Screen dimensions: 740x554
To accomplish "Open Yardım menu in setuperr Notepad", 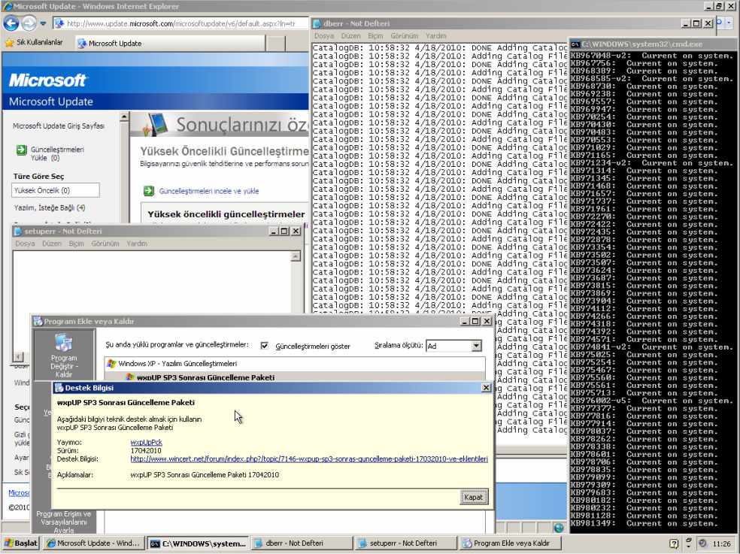I will click(136, 244).
